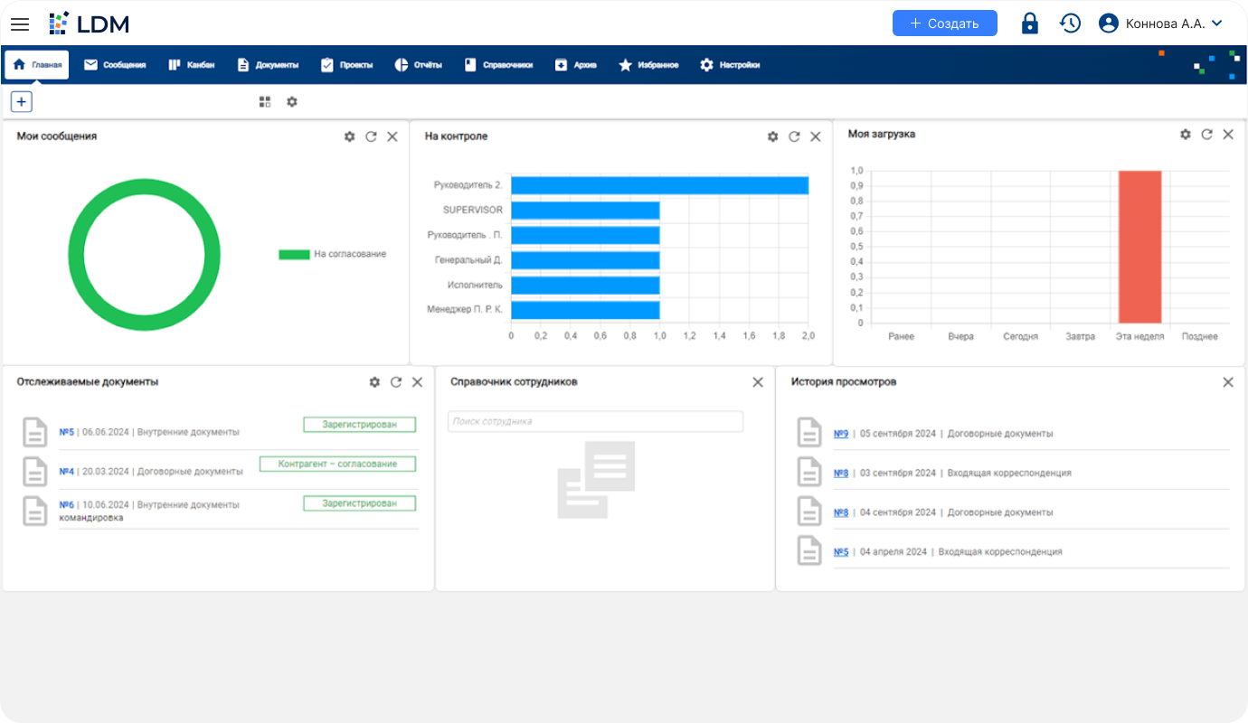Open settings of На контроле widget
Screen dimensions: 1248x723
click(772, 136)
